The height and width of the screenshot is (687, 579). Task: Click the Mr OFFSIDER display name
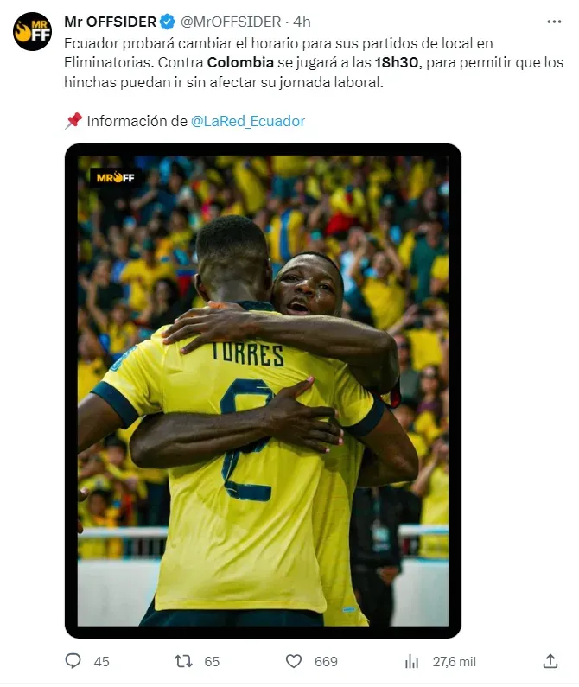click(x=110, y=22)
